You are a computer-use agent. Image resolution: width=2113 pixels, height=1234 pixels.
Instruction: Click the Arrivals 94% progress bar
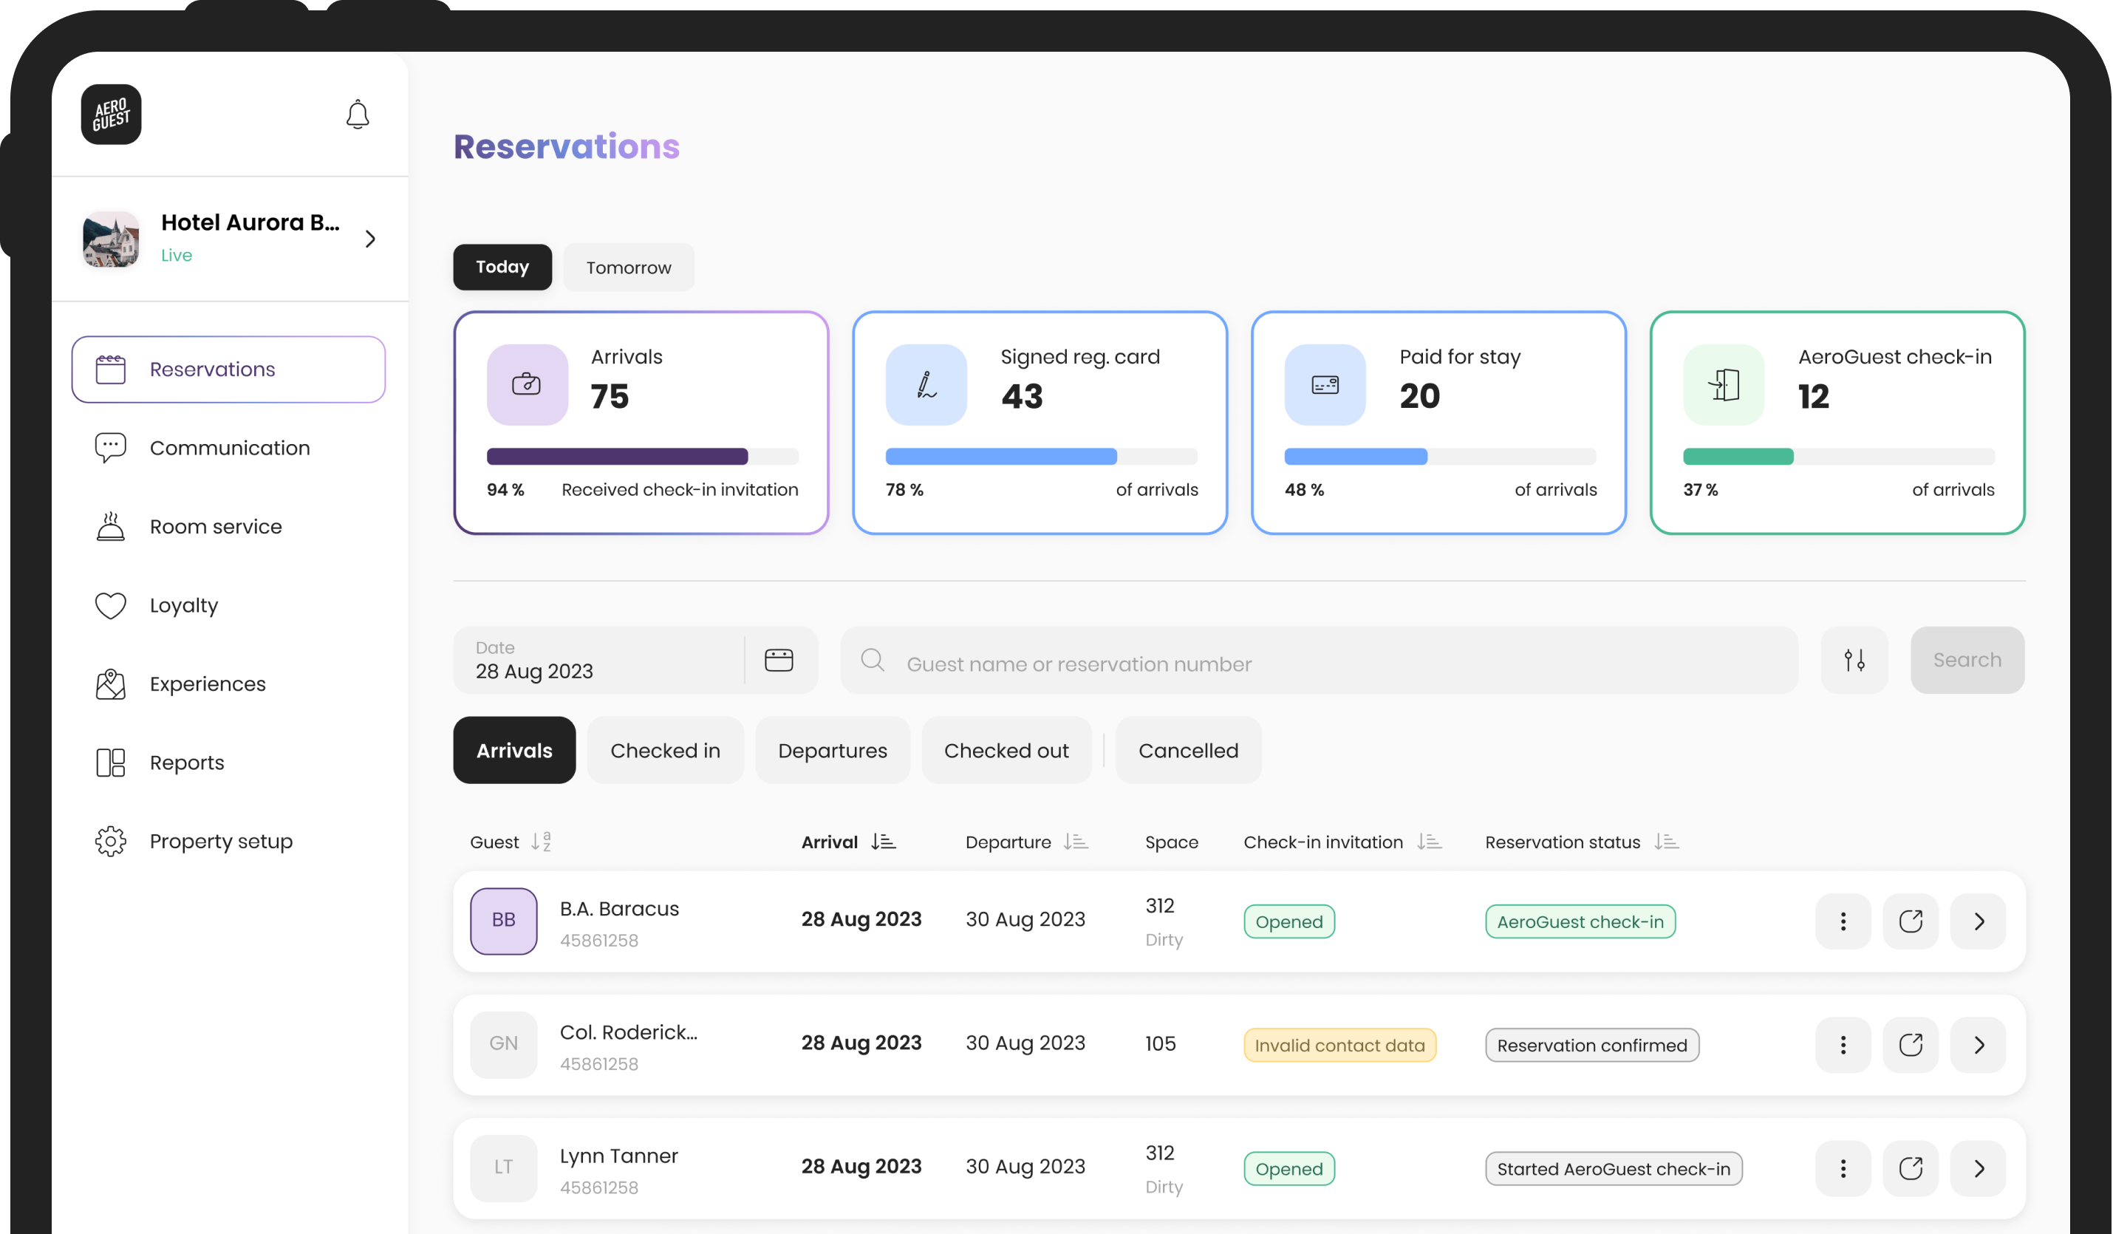coord(642,457)
